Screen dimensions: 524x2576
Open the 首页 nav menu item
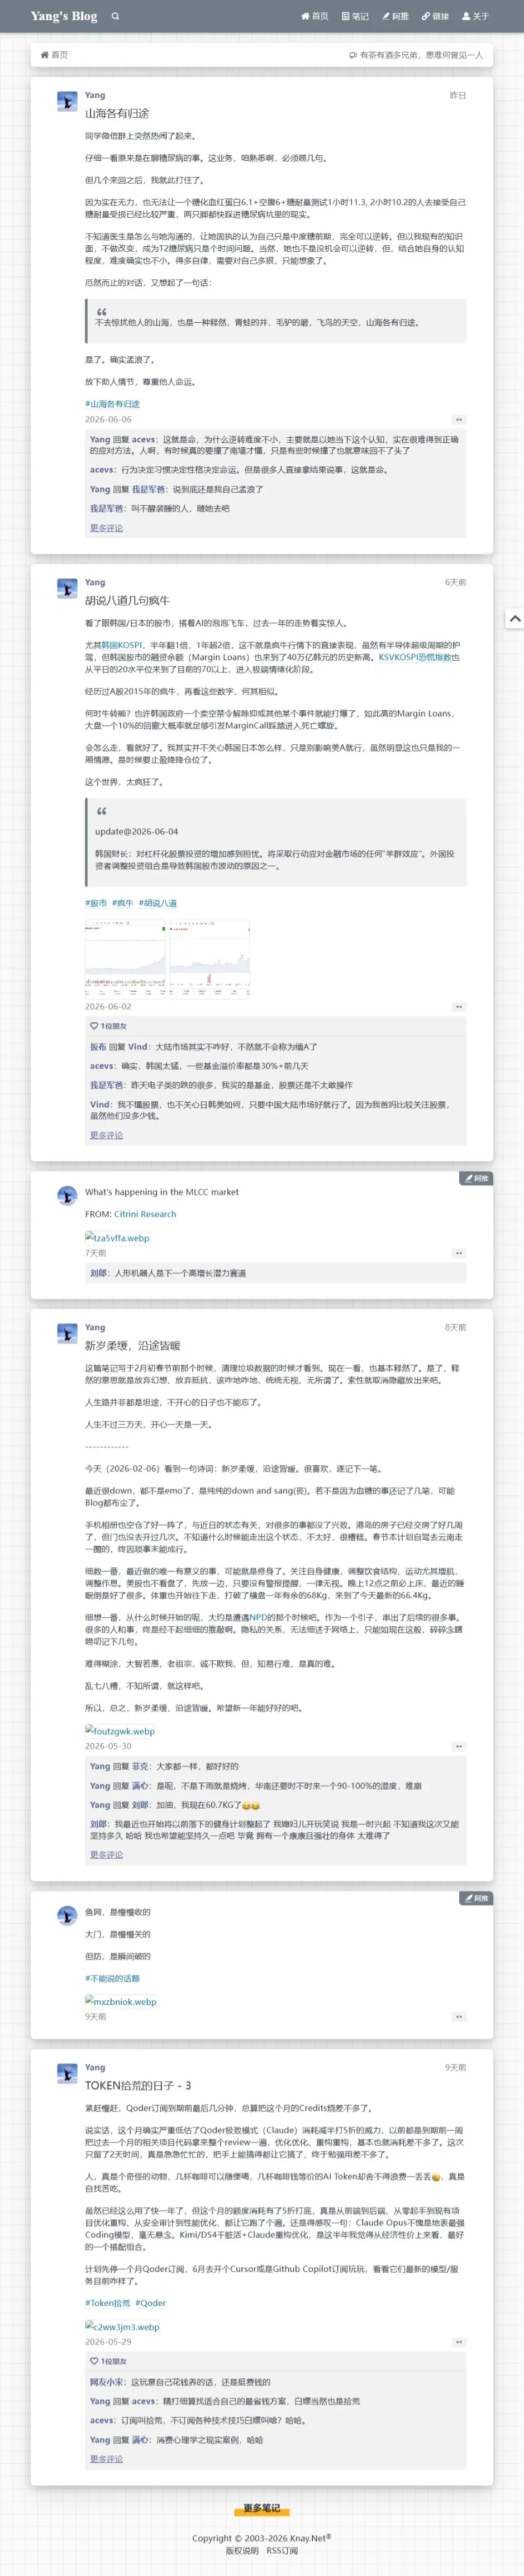315,16
